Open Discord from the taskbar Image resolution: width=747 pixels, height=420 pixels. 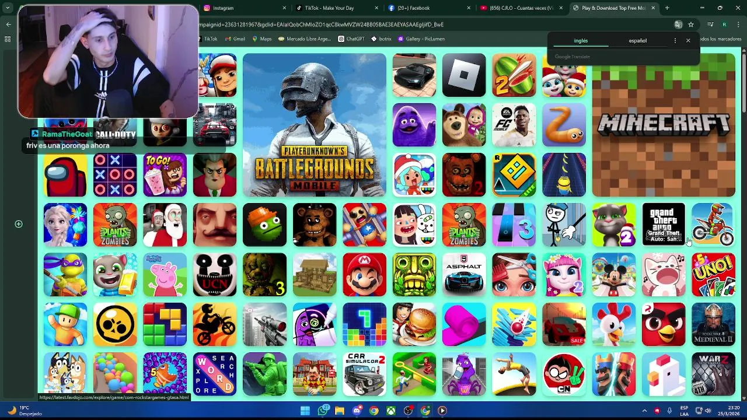point(357,411)
